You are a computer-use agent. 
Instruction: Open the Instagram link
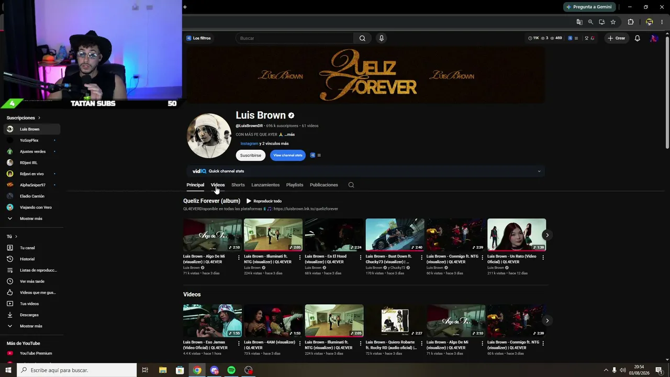coord(249,143)
